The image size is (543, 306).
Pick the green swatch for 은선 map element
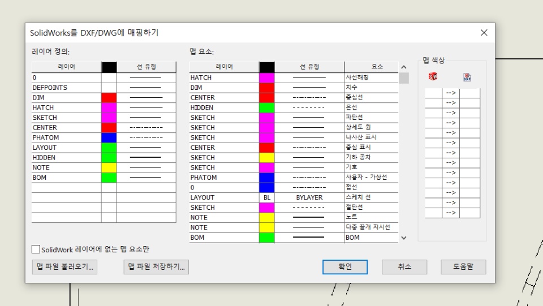pos(267,107)
